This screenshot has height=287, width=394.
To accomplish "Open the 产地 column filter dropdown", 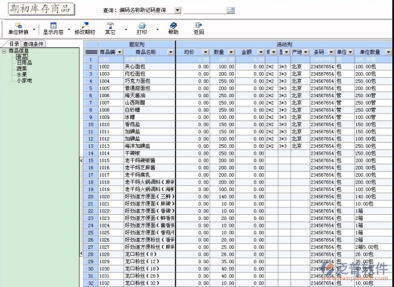I will [x=305, y=52].
